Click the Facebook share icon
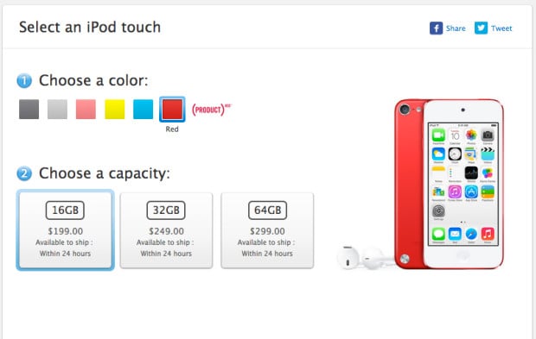 coord(436,28)
